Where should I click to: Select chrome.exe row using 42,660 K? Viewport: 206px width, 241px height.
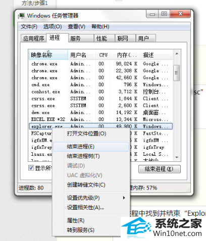100,78
